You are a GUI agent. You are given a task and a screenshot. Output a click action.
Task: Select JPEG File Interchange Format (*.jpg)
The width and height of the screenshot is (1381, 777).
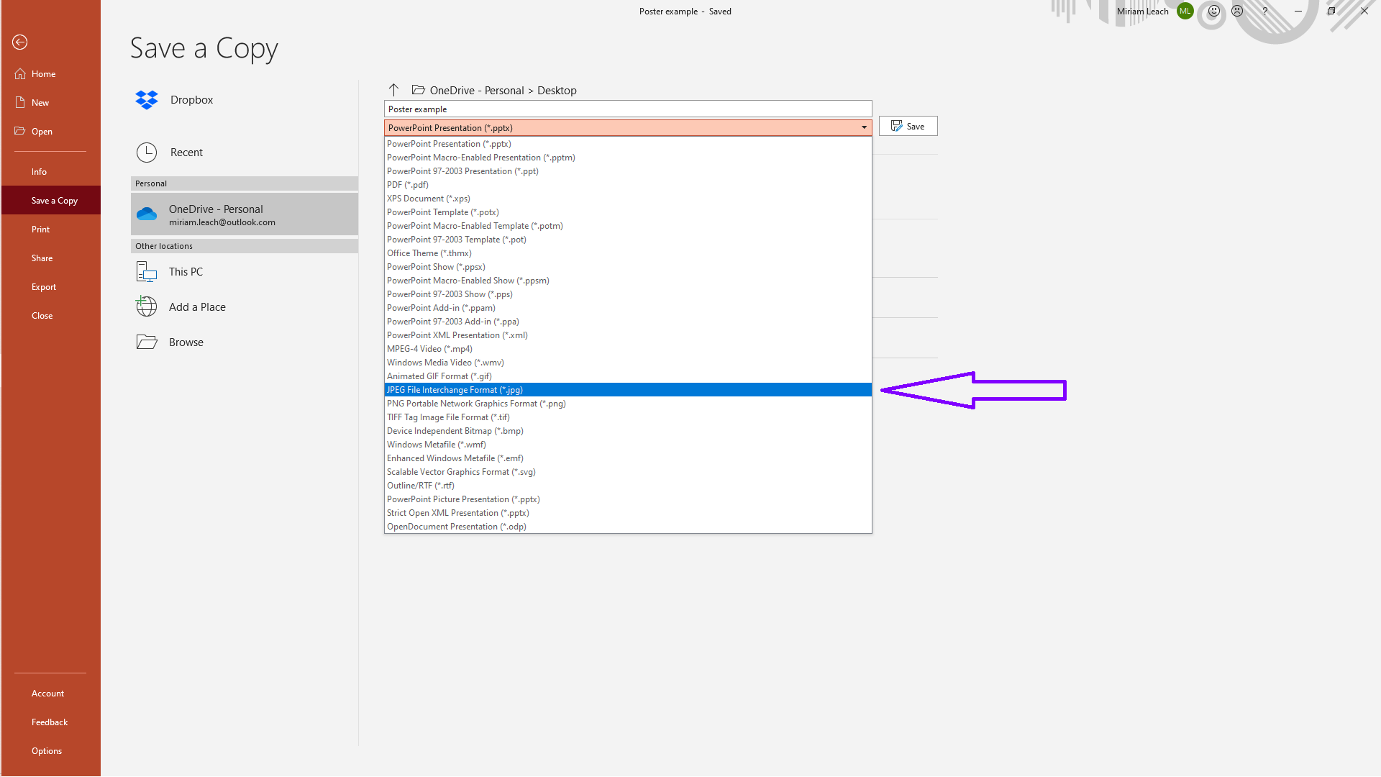[628, 390]
